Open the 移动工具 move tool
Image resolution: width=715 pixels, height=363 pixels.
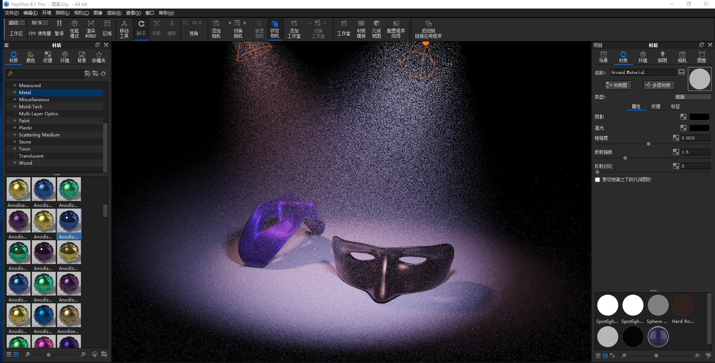[x=124, y=28]
